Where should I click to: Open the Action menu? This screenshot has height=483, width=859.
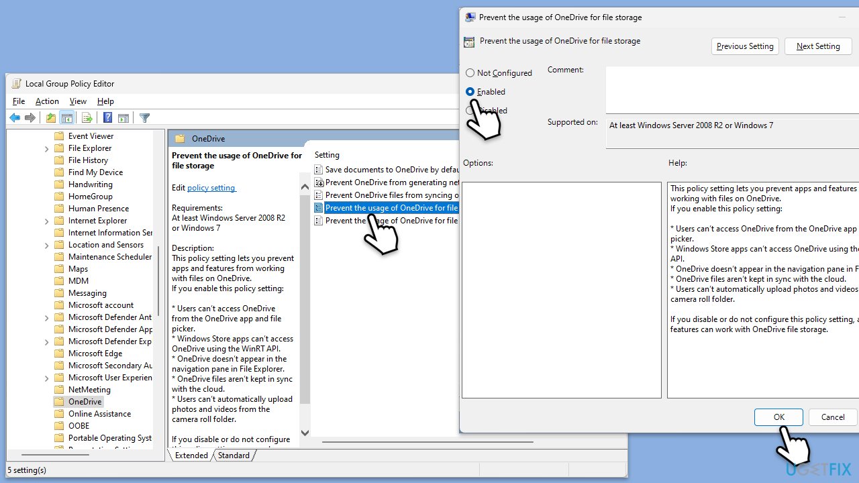(x=47, y=101)
